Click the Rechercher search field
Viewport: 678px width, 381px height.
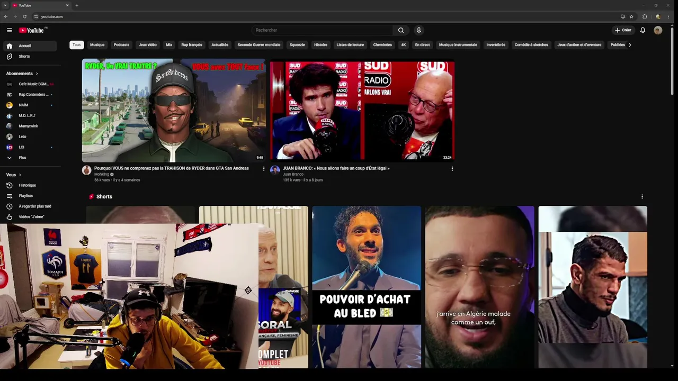click(322, 30)
